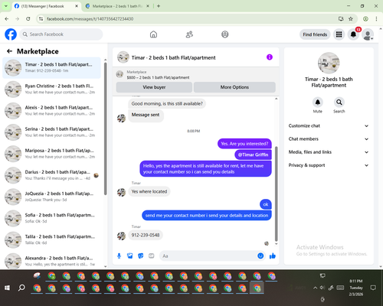Open the volume icon in system tray
Screen dimensions: 383x306
[x=322, y=288]
